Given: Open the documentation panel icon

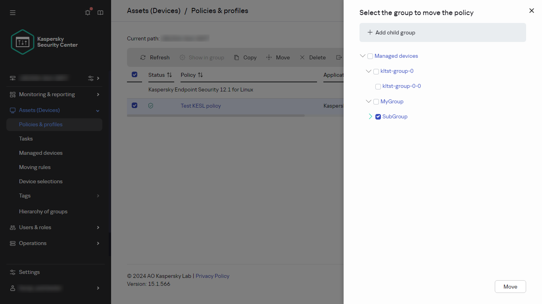Looking at the screenshot, I should pyautogui.click(x=100, y=12).
